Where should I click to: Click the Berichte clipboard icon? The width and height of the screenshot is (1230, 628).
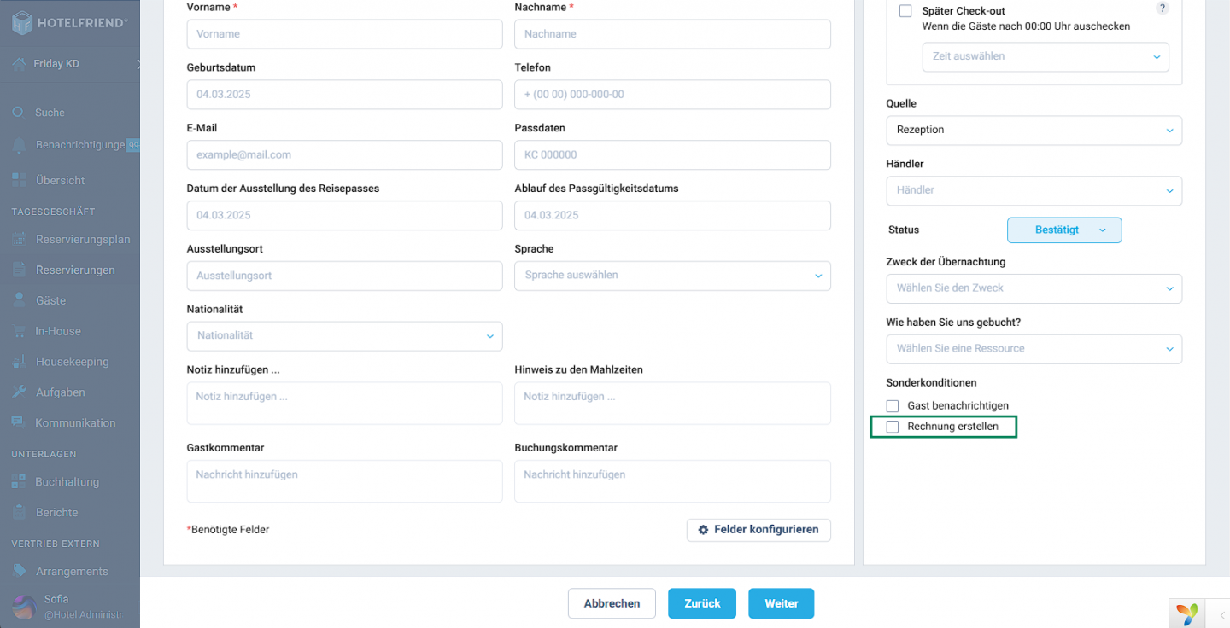coord(19,513)
